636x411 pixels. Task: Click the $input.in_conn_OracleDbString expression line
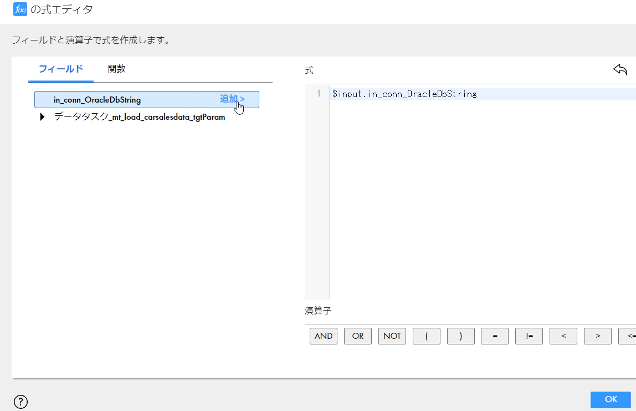pos(404,94)
